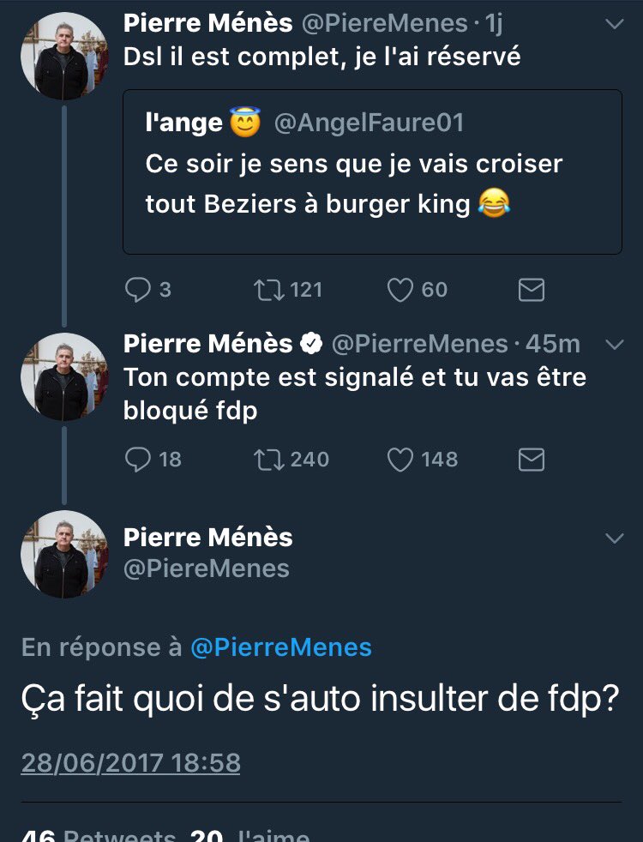643x842 pixels.
Task: View the 46 Retweets list
Action: coord(99,835)
